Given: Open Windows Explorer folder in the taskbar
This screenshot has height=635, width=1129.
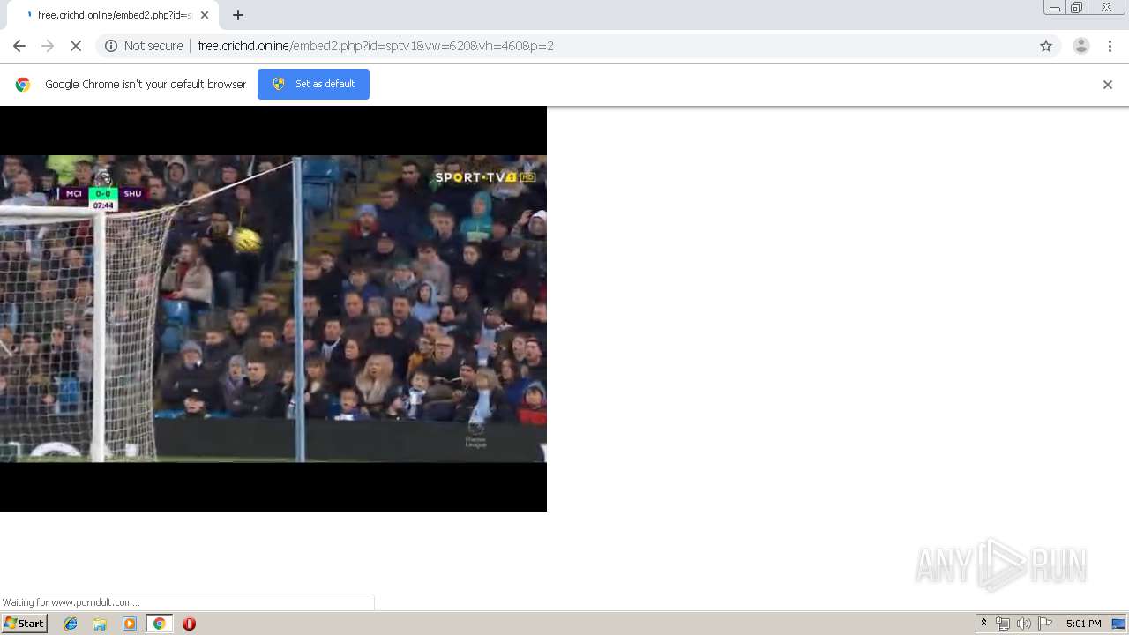Looking at the screenshot, I should [x=100, y=624].
